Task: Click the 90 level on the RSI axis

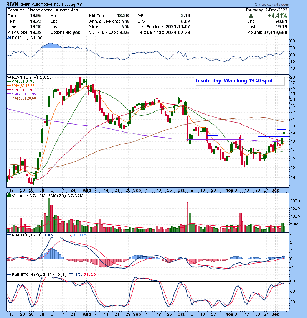Action: tap(292, 41)
